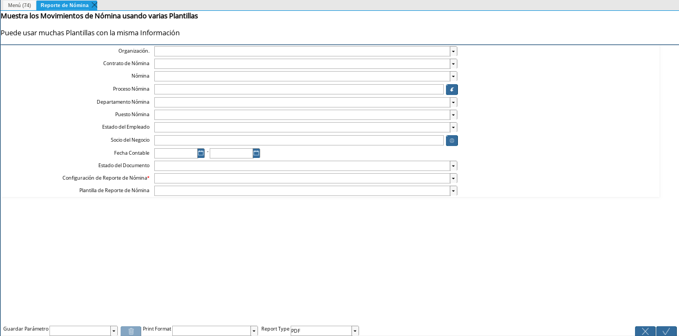Image resolution: width=679 pixels, height=336 pixels.
Task: Expand the Contrato de Nómina dropdown arrow
Action: tap(454, 64)
